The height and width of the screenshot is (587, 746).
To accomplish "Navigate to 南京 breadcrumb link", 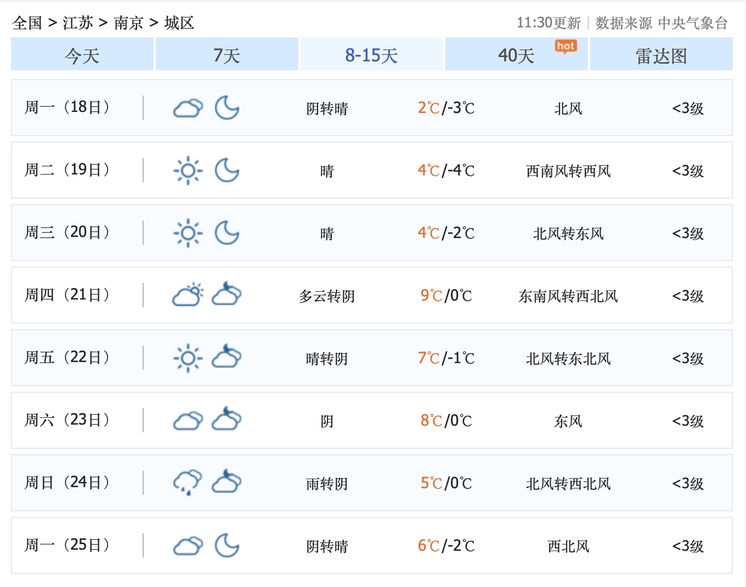I will (x=128, y=23).
